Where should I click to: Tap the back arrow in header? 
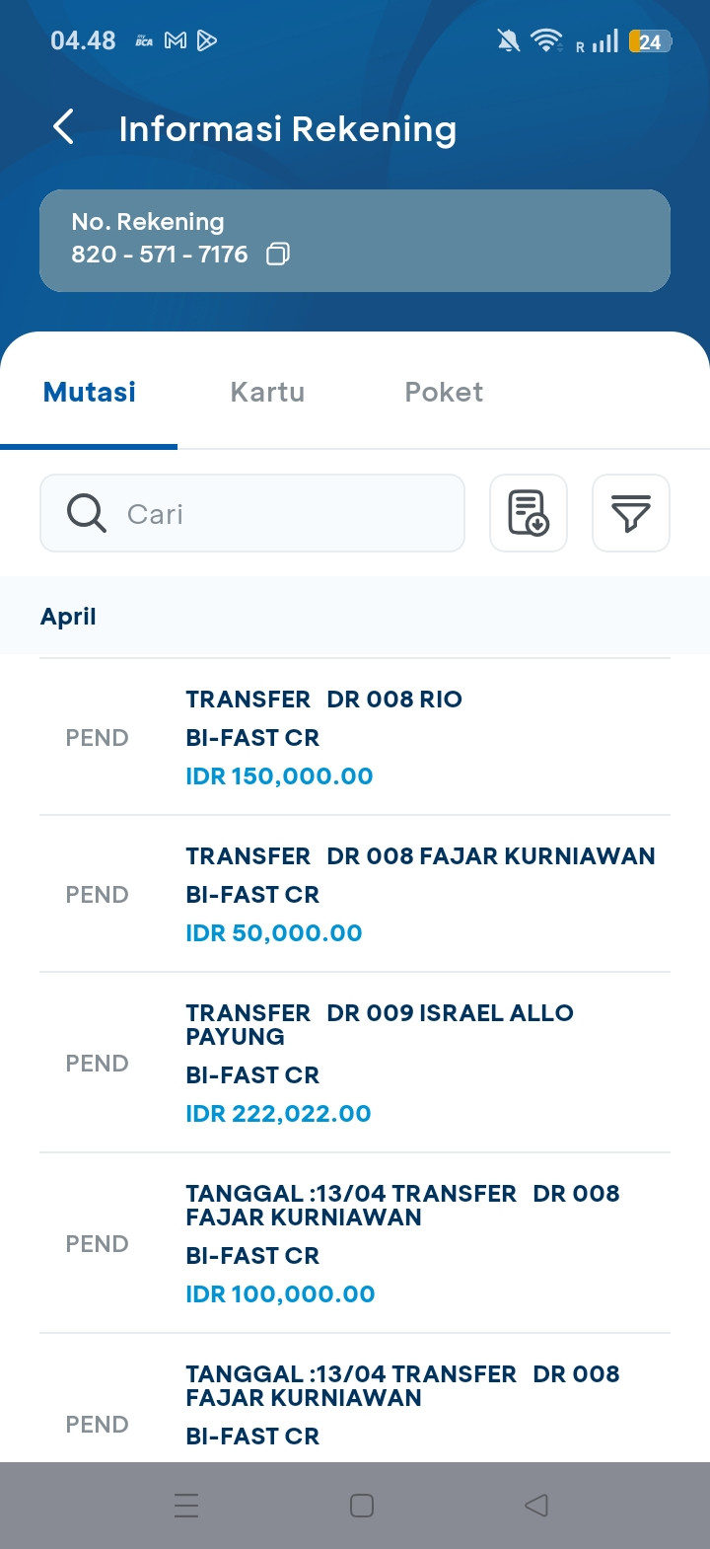tap(63, 127)
